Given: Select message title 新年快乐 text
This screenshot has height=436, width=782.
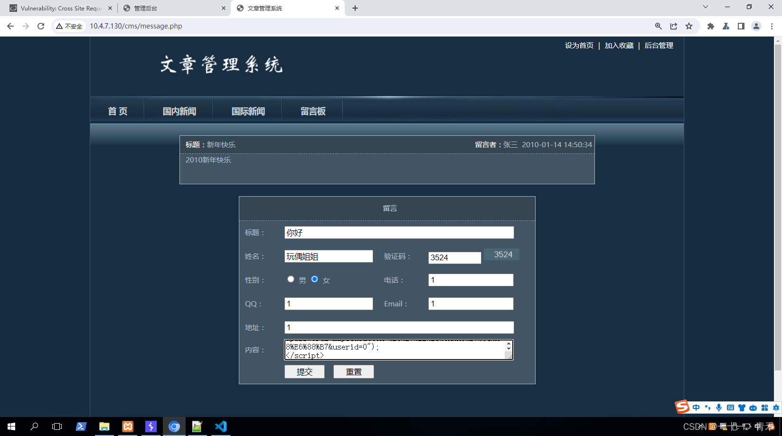Looking at the screenshot, I should point(221,145).
